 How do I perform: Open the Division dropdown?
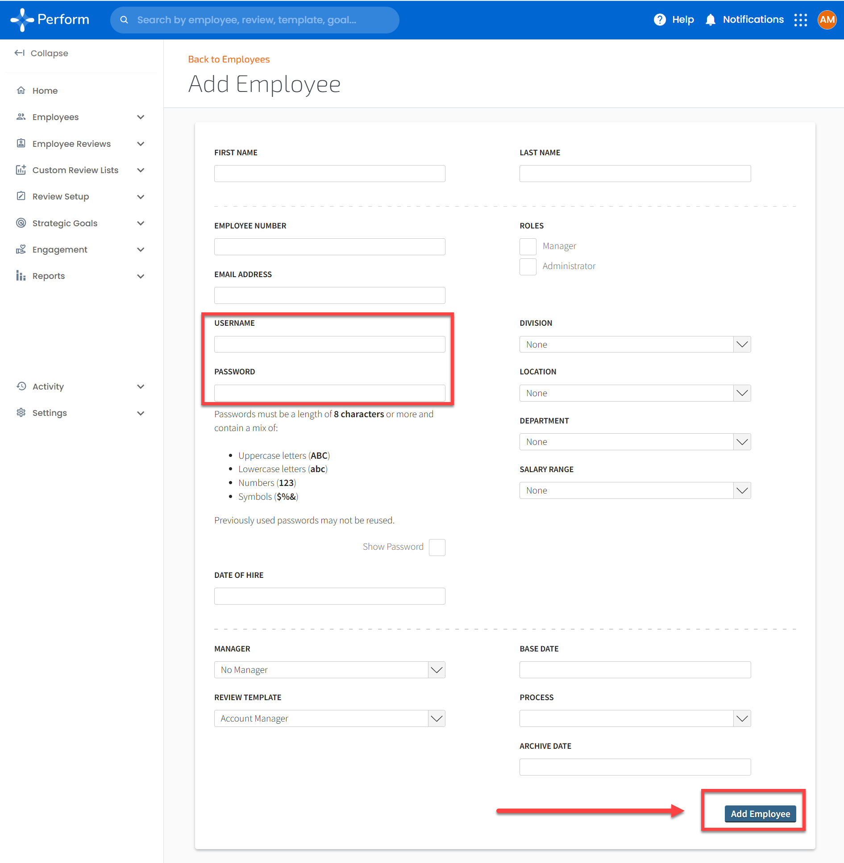pyautogui.click(x=635, y=344)
